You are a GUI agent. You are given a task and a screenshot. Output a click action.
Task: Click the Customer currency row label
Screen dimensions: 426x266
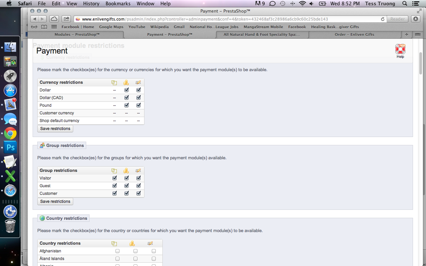(x=57, y=113)
